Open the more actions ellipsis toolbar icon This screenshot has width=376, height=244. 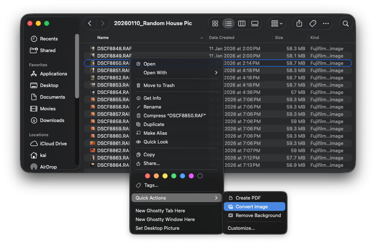click(x=326, y=23)
